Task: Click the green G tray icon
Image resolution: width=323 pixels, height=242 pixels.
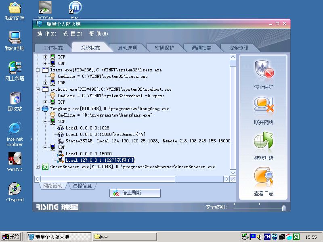Action: click(x=296, y=237)
